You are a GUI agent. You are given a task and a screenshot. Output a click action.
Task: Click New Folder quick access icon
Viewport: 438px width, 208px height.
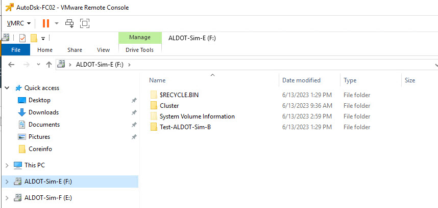click(x=34, y=38)
